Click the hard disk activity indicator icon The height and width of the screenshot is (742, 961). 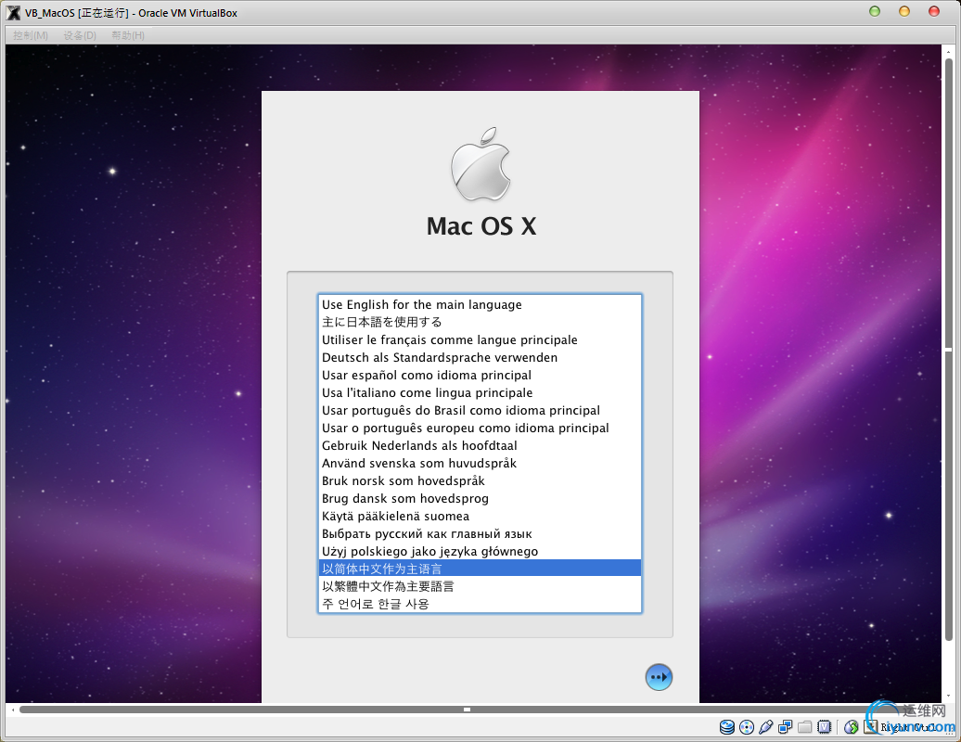[x=727, y=727]
